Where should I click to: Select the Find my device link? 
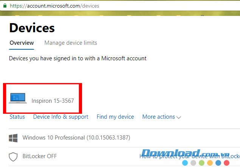pos(115,117)
